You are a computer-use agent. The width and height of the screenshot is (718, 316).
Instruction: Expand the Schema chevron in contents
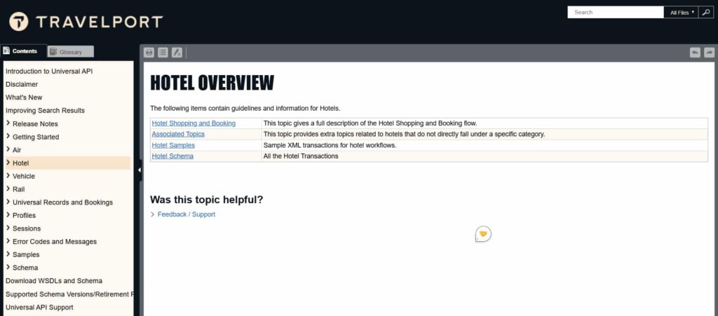tap(8, 267)
